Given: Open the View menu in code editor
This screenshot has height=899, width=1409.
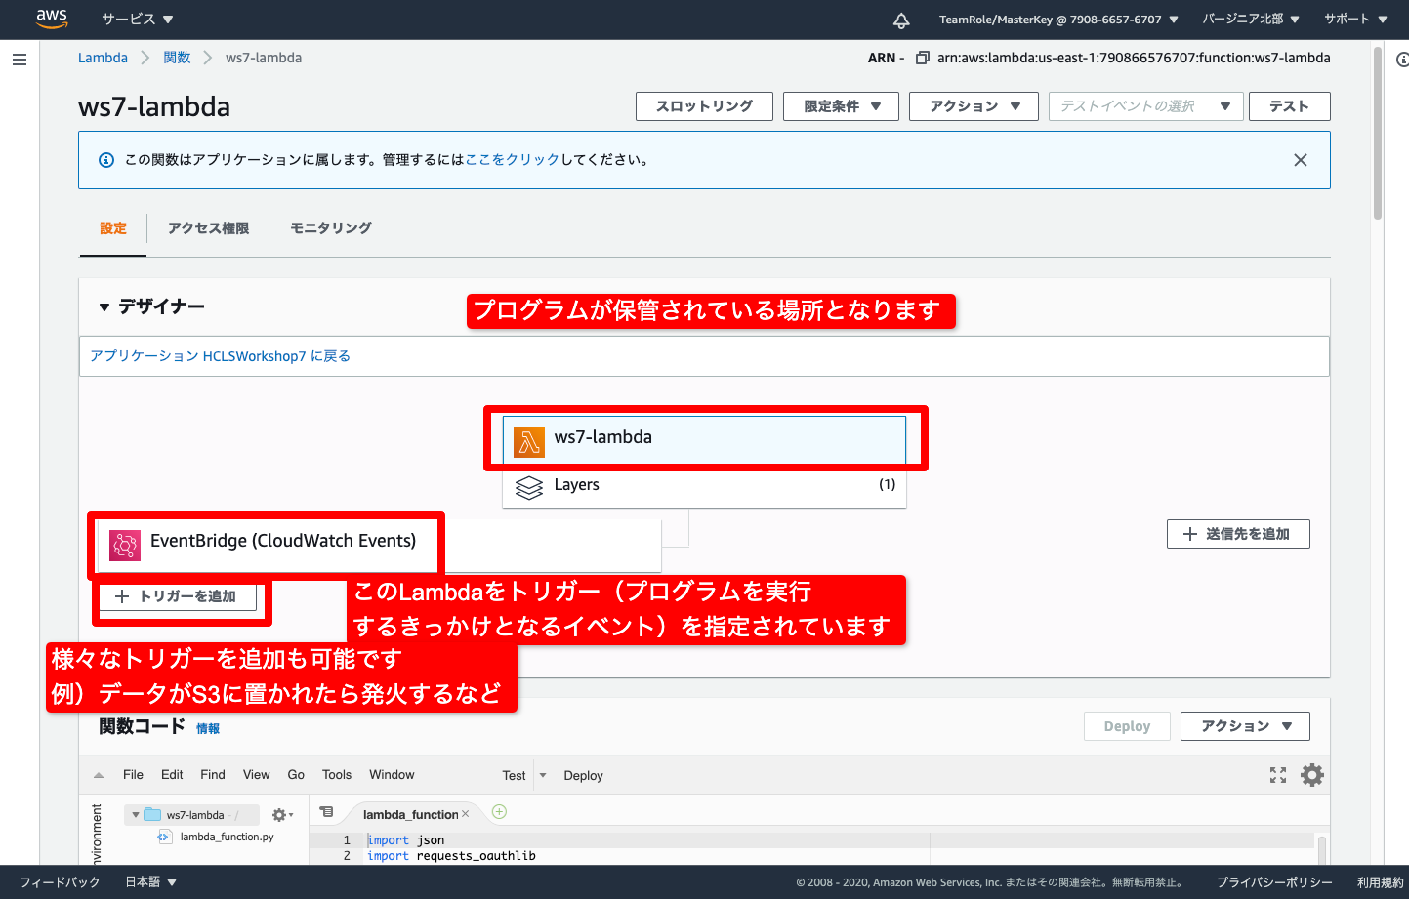Looking at the screenshot, I should pyautogui.click(x=257, y=775).
